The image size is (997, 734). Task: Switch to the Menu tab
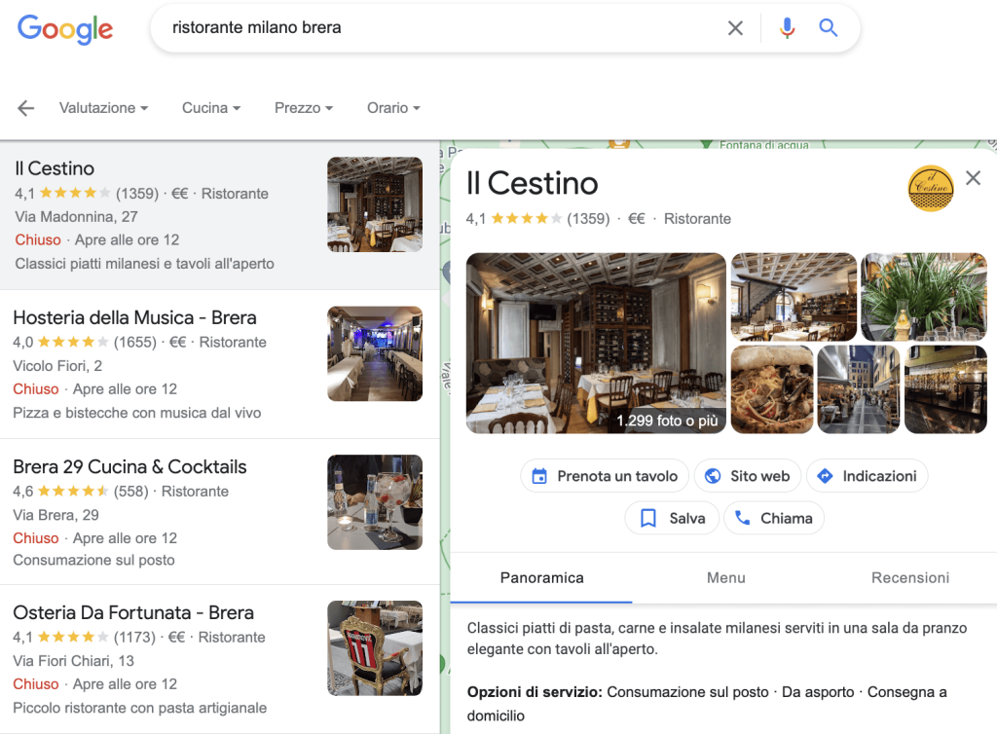(x=725, y=577)
